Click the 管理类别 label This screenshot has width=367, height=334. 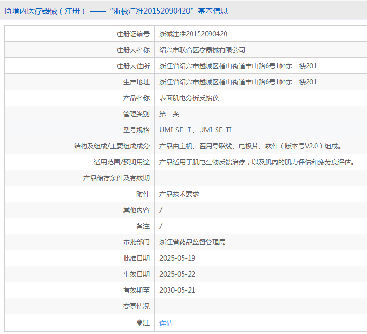click(136, 114)
